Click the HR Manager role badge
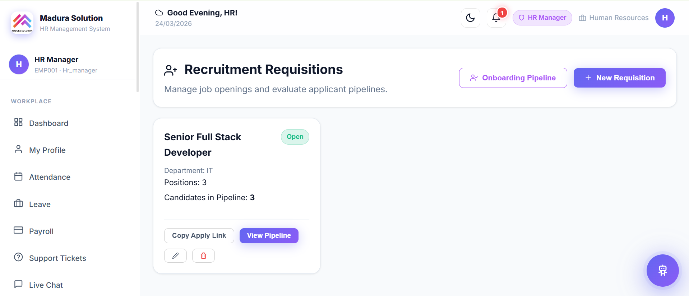The height and width of the screenshot is (296, 689). click(542, 18)
